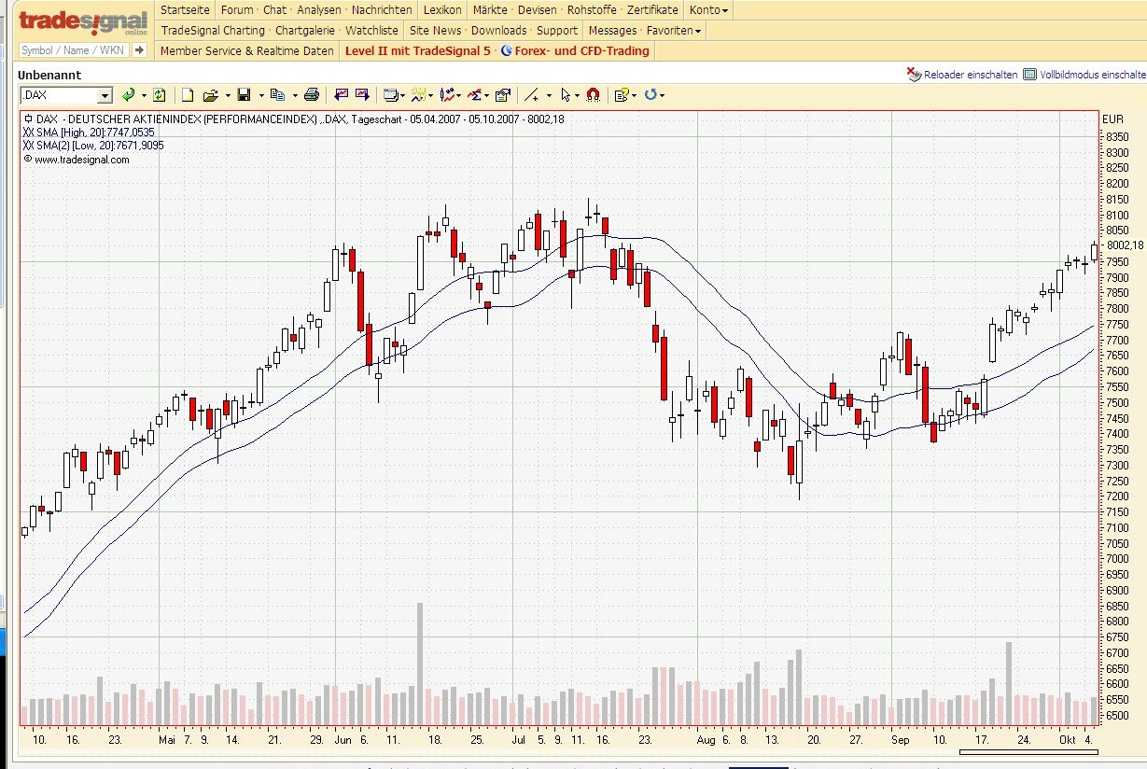Select the trendline drawing tool

point(532,95)
